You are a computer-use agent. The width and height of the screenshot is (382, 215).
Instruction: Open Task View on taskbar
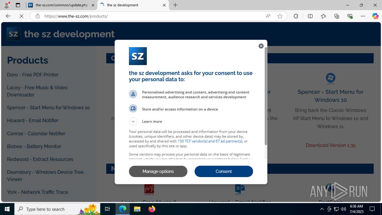pos(107,209)
